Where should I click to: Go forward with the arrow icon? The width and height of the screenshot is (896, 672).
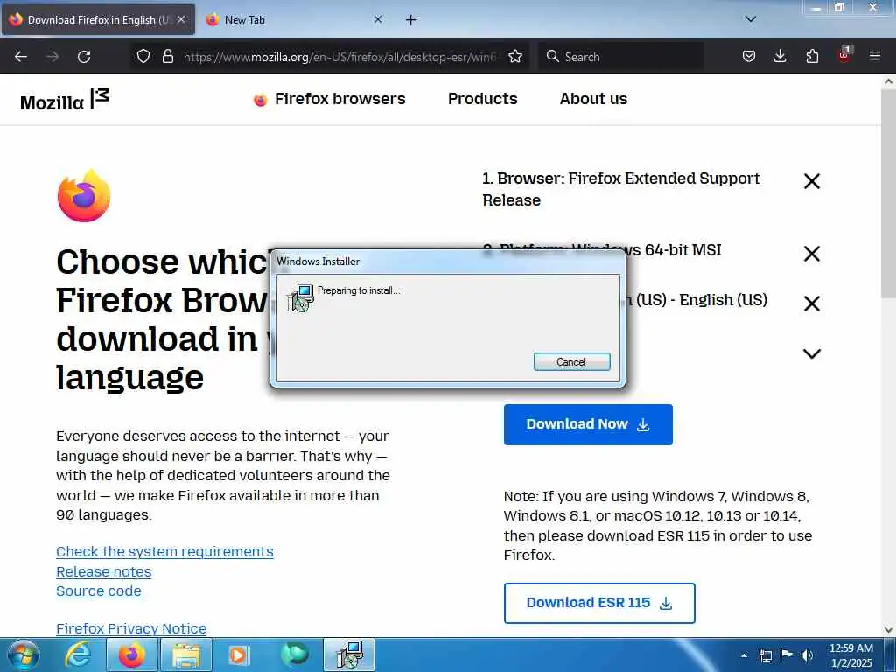click(x=52, y=57)
